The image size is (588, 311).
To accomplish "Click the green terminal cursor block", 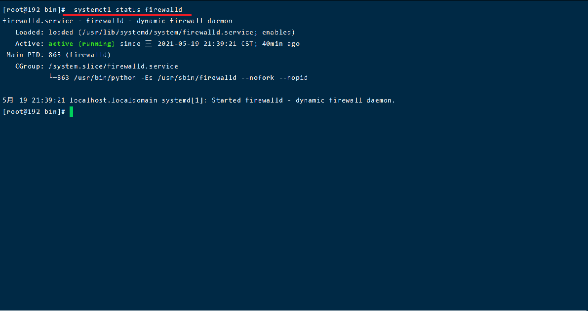I will tap(71, 112).
